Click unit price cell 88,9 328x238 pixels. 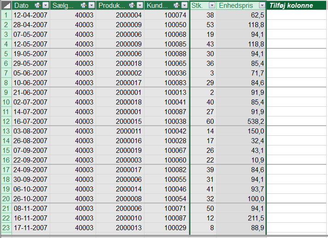(x=241, y=228)
